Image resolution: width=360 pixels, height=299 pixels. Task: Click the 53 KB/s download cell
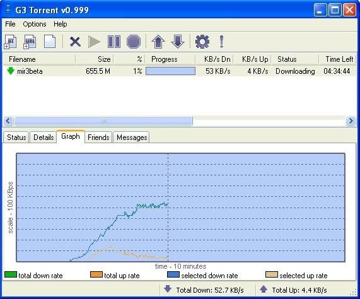point(218,71)
